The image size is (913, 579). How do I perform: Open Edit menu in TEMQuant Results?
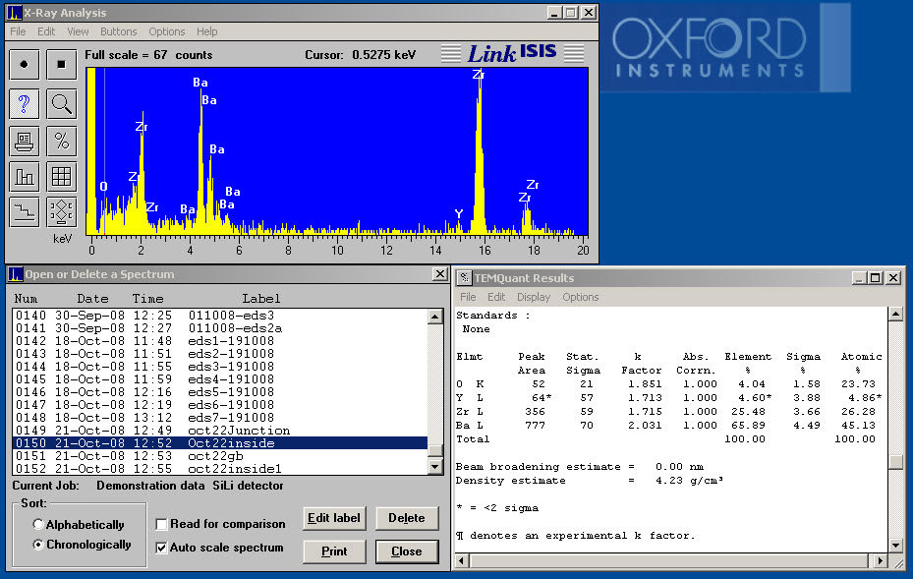tap(496, 297)
